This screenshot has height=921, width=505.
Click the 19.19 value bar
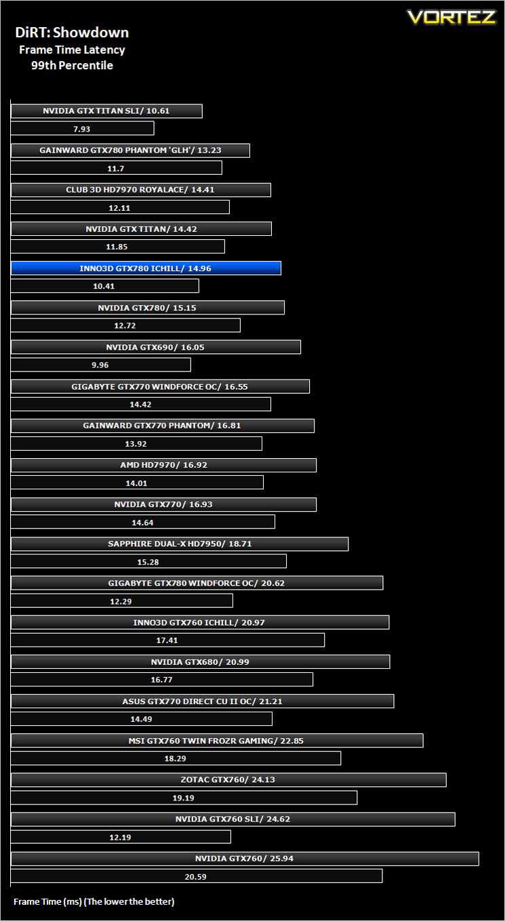(x=184, y=797)
